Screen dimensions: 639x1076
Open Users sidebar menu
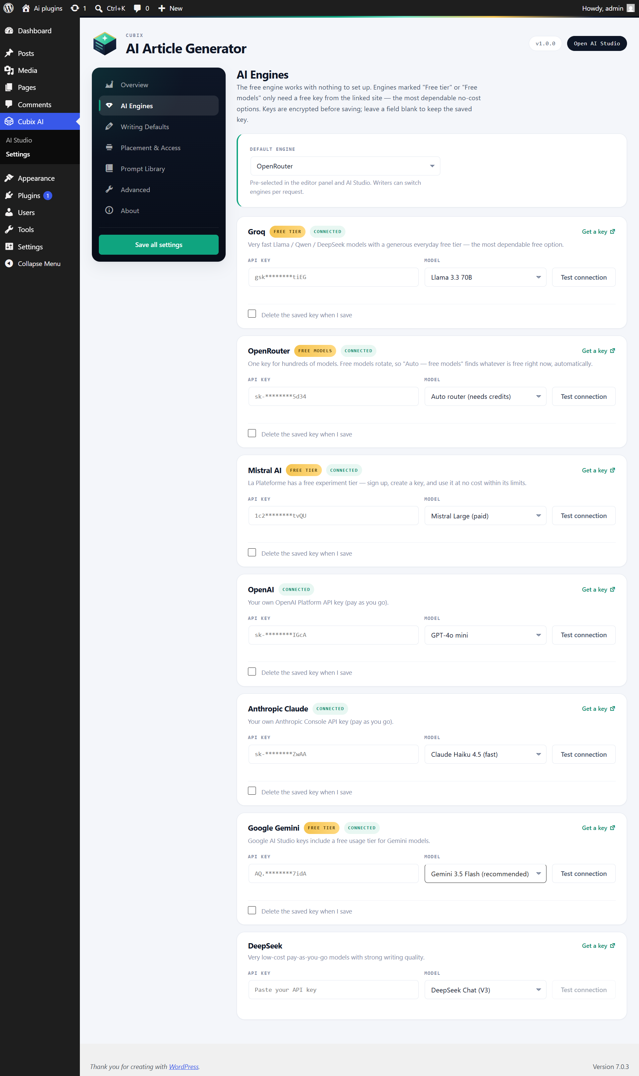[40, 212]
